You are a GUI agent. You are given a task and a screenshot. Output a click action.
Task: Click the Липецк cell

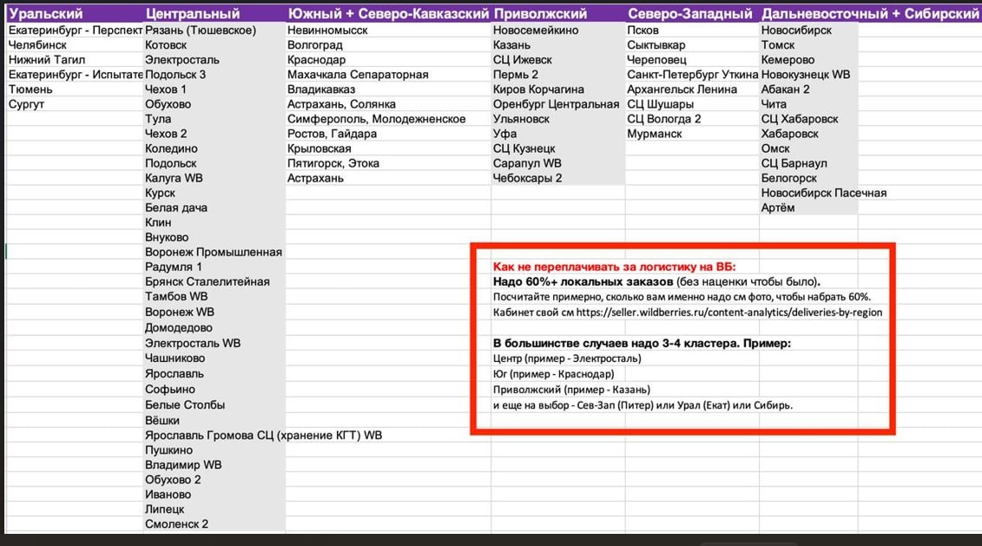214,510
